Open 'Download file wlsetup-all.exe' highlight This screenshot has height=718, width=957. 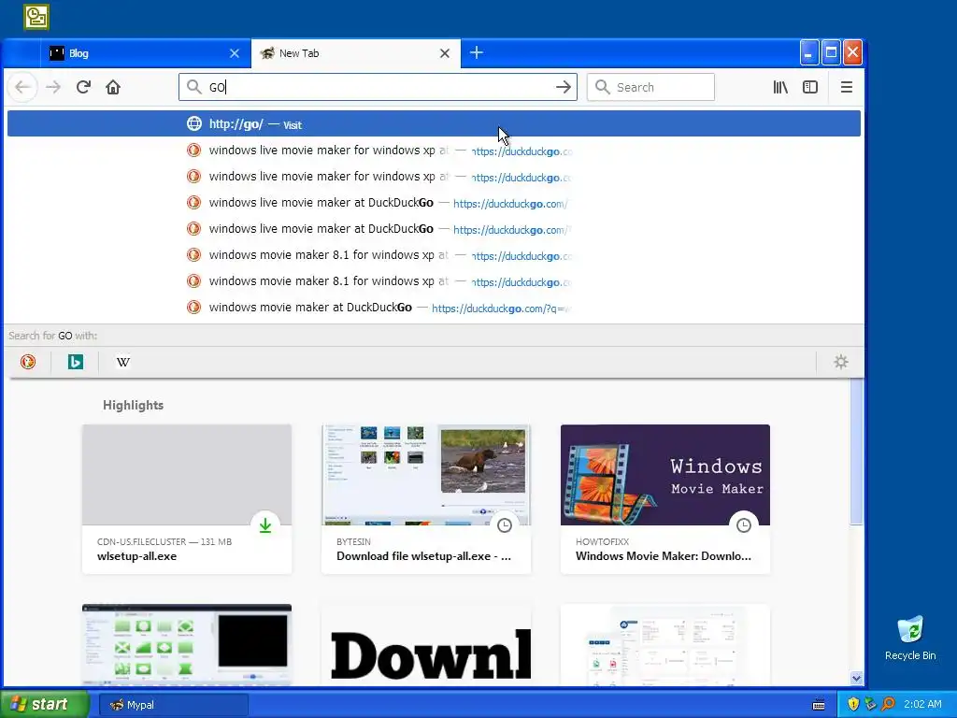tap(426, 499)
